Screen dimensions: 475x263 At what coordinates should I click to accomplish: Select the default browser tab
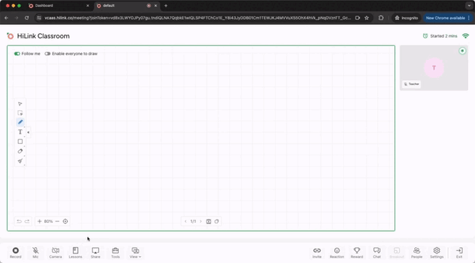pos(126,6)
